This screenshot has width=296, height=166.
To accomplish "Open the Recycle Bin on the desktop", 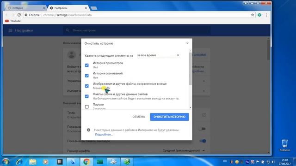I will pos(284,145).
